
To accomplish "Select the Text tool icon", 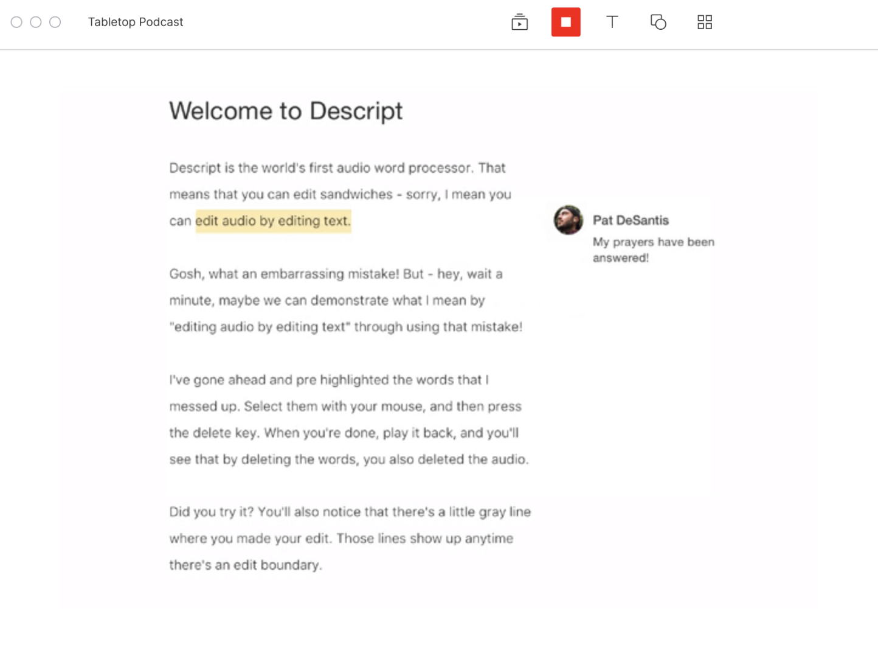I will tap(612, 22).
